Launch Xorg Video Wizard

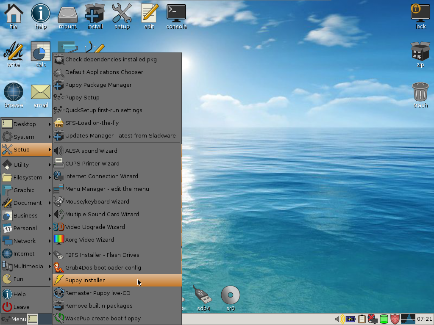[x=117, y=240]
